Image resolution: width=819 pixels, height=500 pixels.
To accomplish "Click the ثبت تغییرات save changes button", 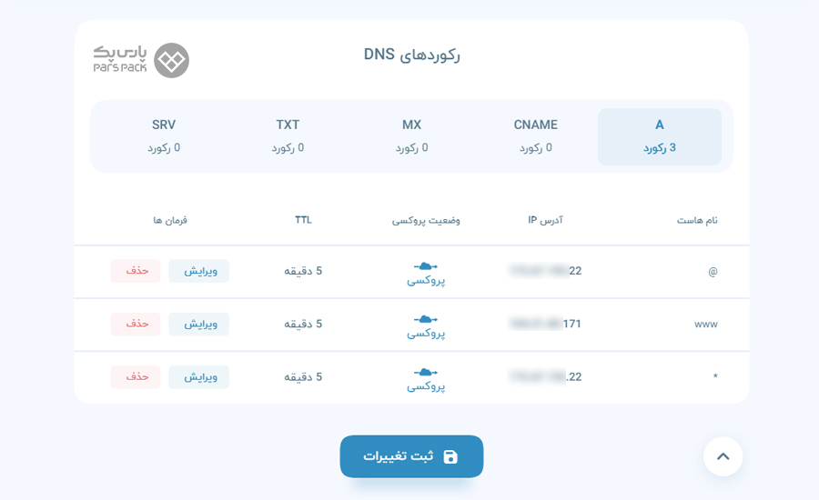I will tap(411, 456).
